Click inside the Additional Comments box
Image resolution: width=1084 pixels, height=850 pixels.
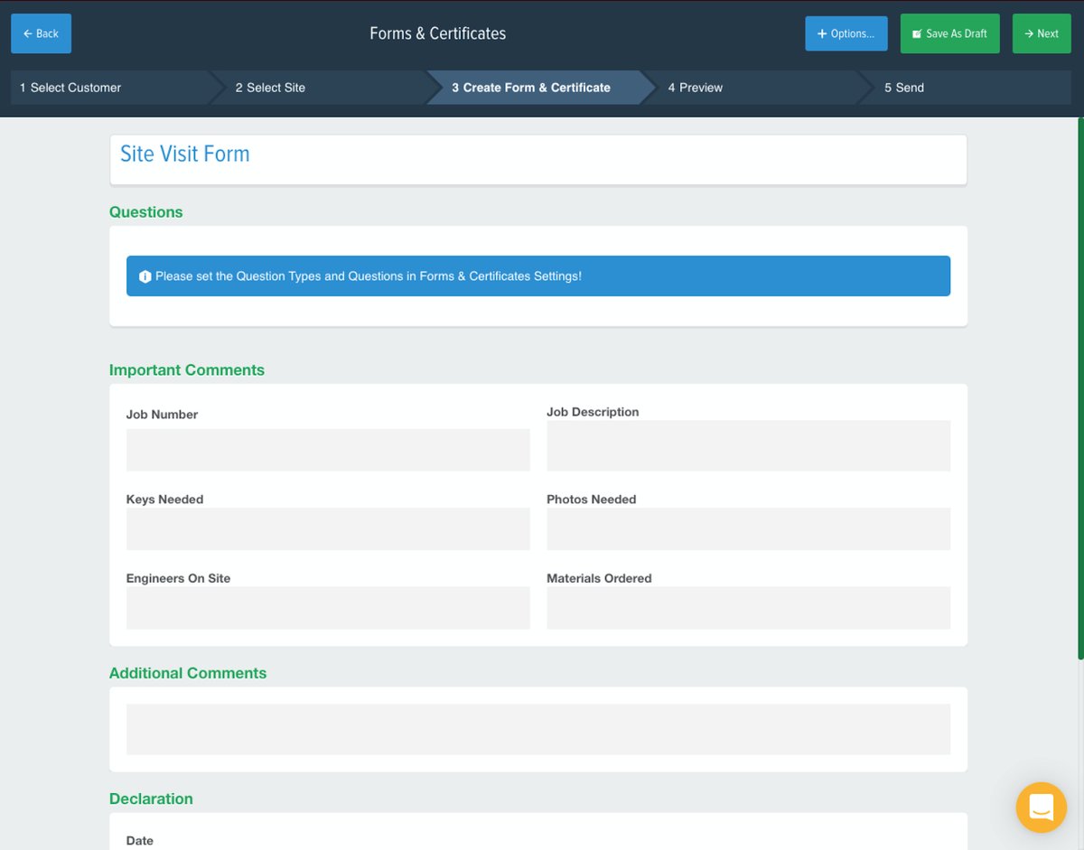pyautogui.click(x=538, y=729)
